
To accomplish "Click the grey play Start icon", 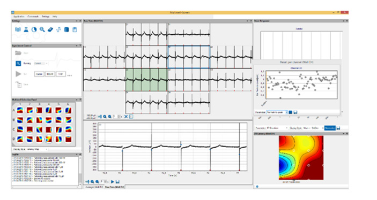I will [18, 74].
